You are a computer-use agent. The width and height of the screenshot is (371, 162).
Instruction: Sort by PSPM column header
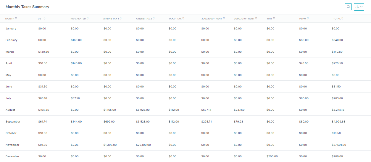(x=304, y=18)
